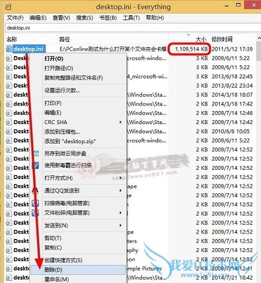The image size is (261, 283).
Task: Click the vertical scrollbar thumb of results
Action: point(258,51)
